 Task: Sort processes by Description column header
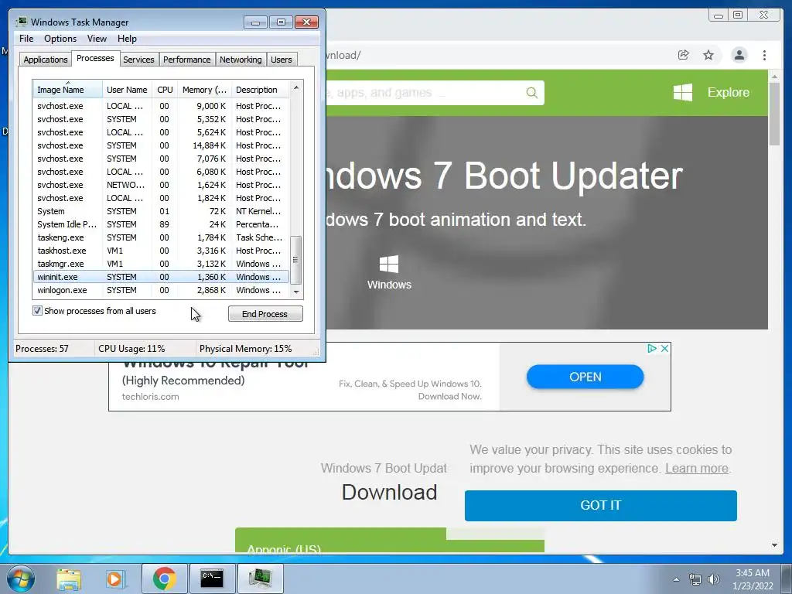[x=260, y=90]
